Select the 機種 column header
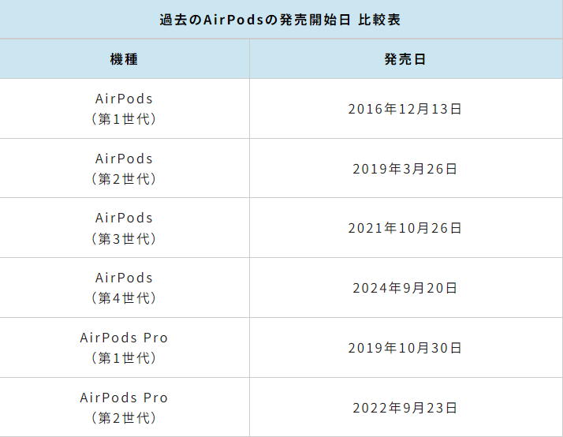563x437 pixels. tap(125, 59)
